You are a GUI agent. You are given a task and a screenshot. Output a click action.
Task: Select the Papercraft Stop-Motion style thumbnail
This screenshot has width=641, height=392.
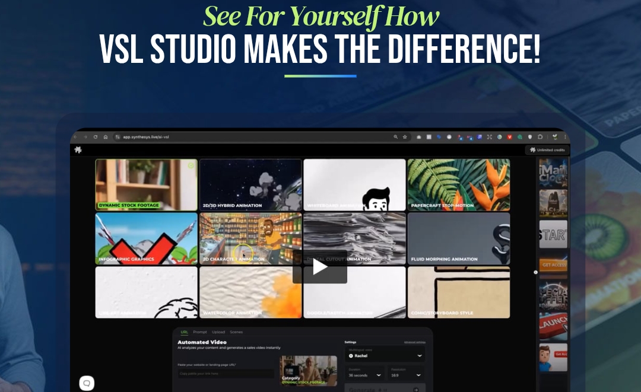coord(458,184)
